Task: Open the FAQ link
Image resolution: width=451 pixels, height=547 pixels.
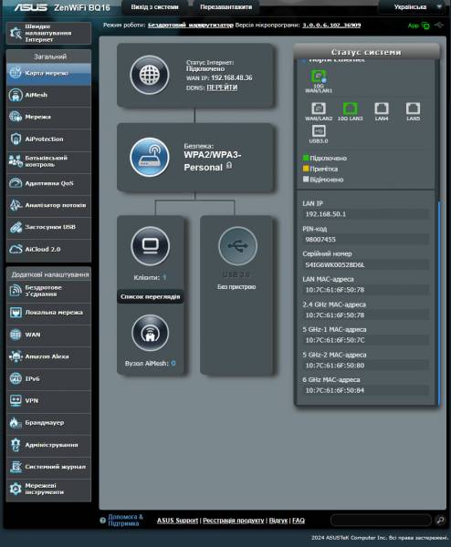Action: pos(299,521)
